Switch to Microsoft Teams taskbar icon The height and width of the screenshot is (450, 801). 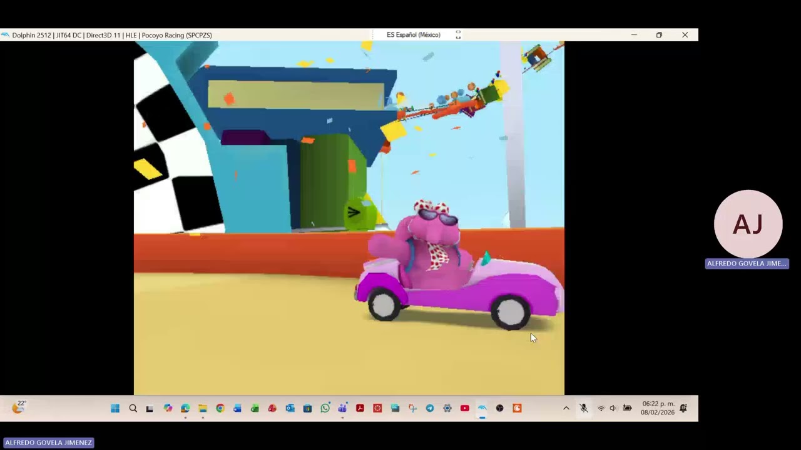tap(342, 408)
